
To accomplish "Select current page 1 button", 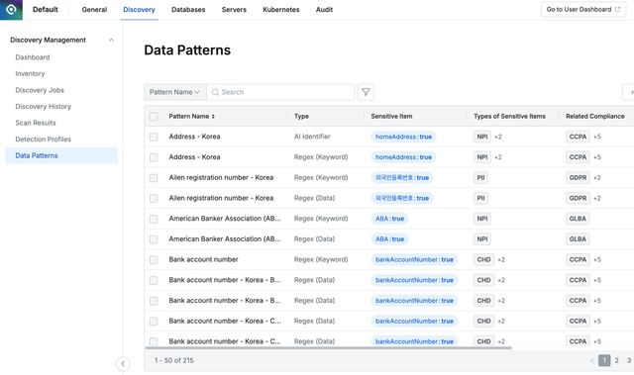I will 604,360.
